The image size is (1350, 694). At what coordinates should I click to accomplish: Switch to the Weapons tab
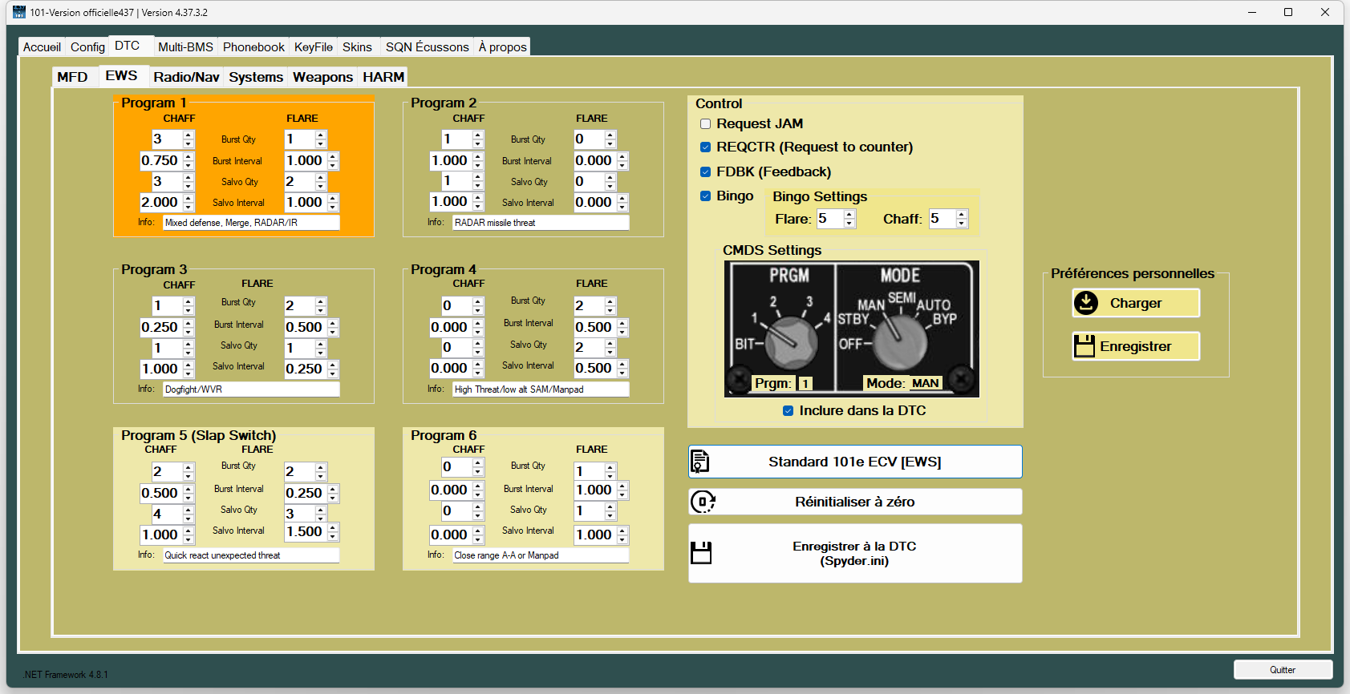coord(322,77)
